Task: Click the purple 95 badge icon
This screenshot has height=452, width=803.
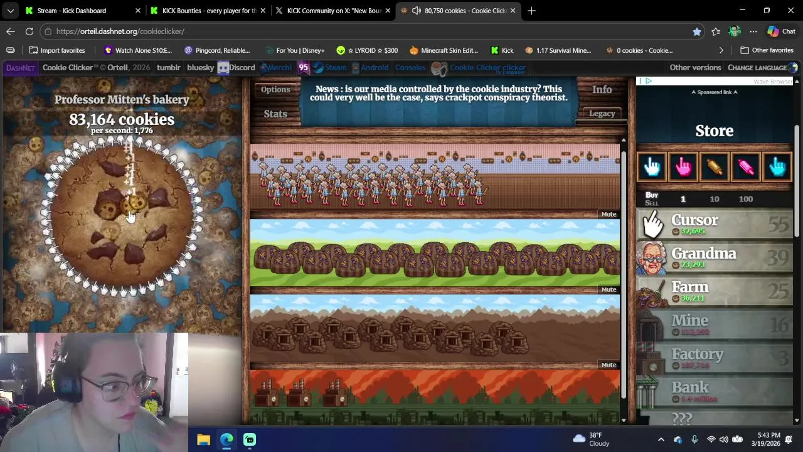Action: 304,68
